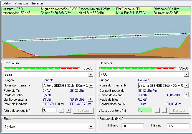192x134 pixels.
Task: Open the Editar menu
Action: (x=7, y=3)
